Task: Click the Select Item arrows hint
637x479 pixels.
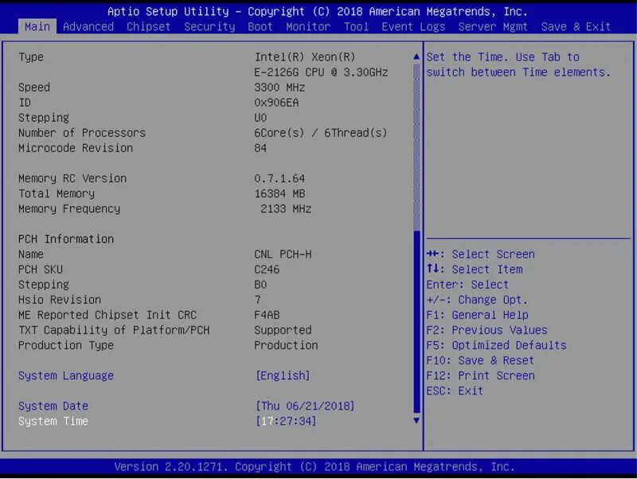Action: point(474,269)
